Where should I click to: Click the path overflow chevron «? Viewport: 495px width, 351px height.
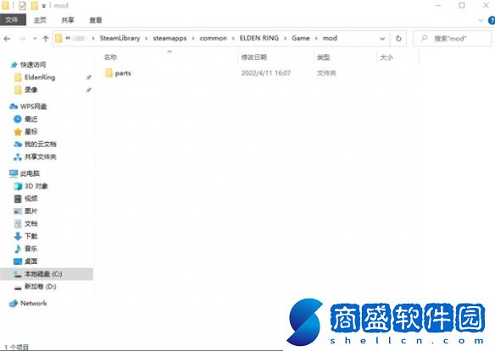[68, 38]
